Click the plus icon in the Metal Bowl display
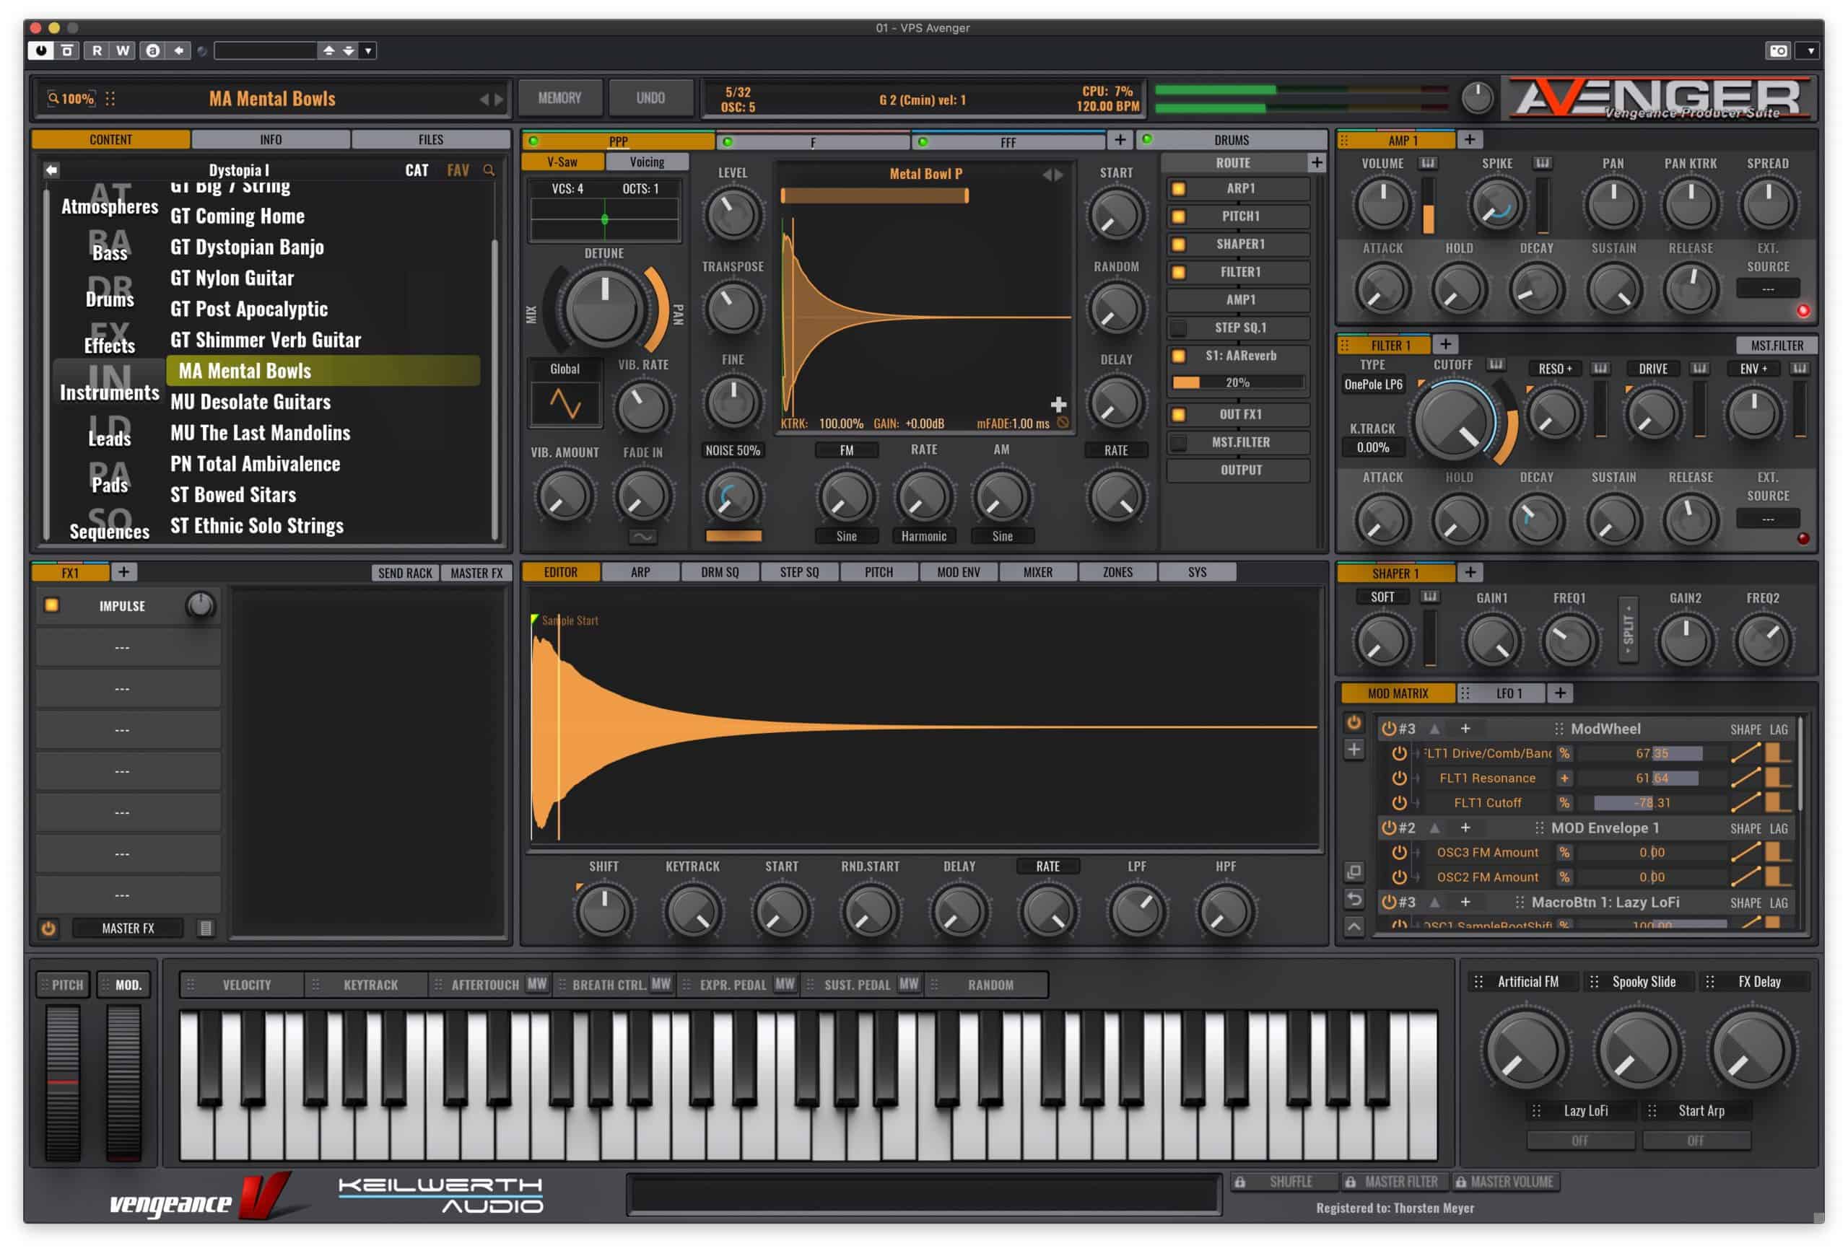 pyautogui.click(x=1058, y=405)
